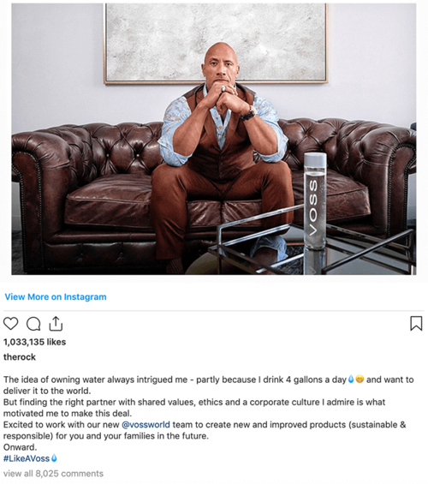Image resolution: width=428 pixels, height=484 pixels.
Task: Click the water drop emoji after #LikeAVoss
Action: click(x=54, y=458)
